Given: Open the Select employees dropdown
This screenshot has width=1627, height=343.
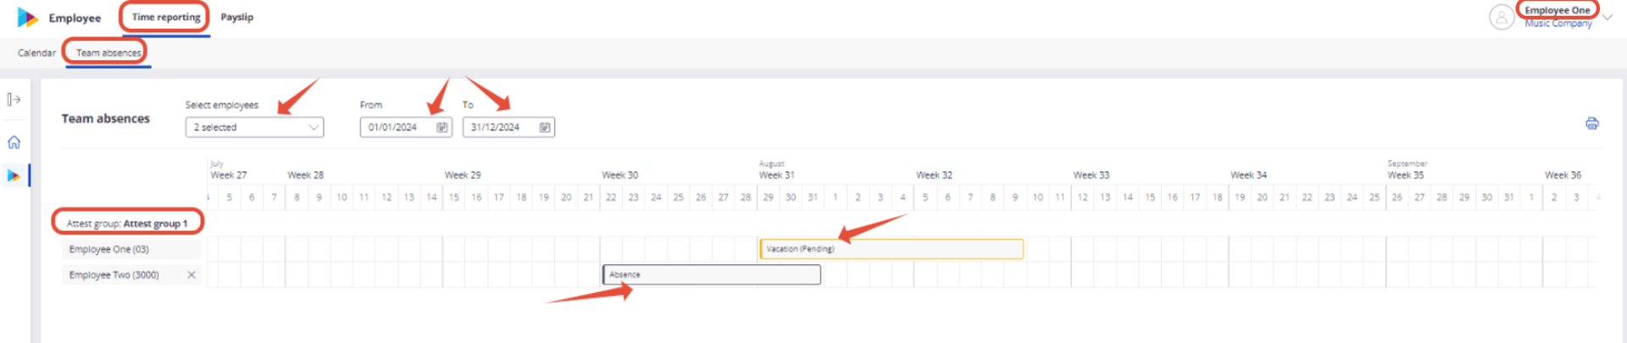Looking at the screenshot, I should pyautogui.click(x=254, y=127).
